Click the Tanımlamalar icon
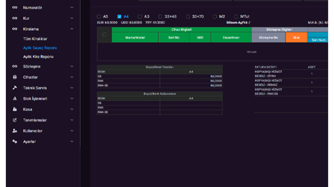This screenshot has height=187, width=334. click(x=15, y=120)
